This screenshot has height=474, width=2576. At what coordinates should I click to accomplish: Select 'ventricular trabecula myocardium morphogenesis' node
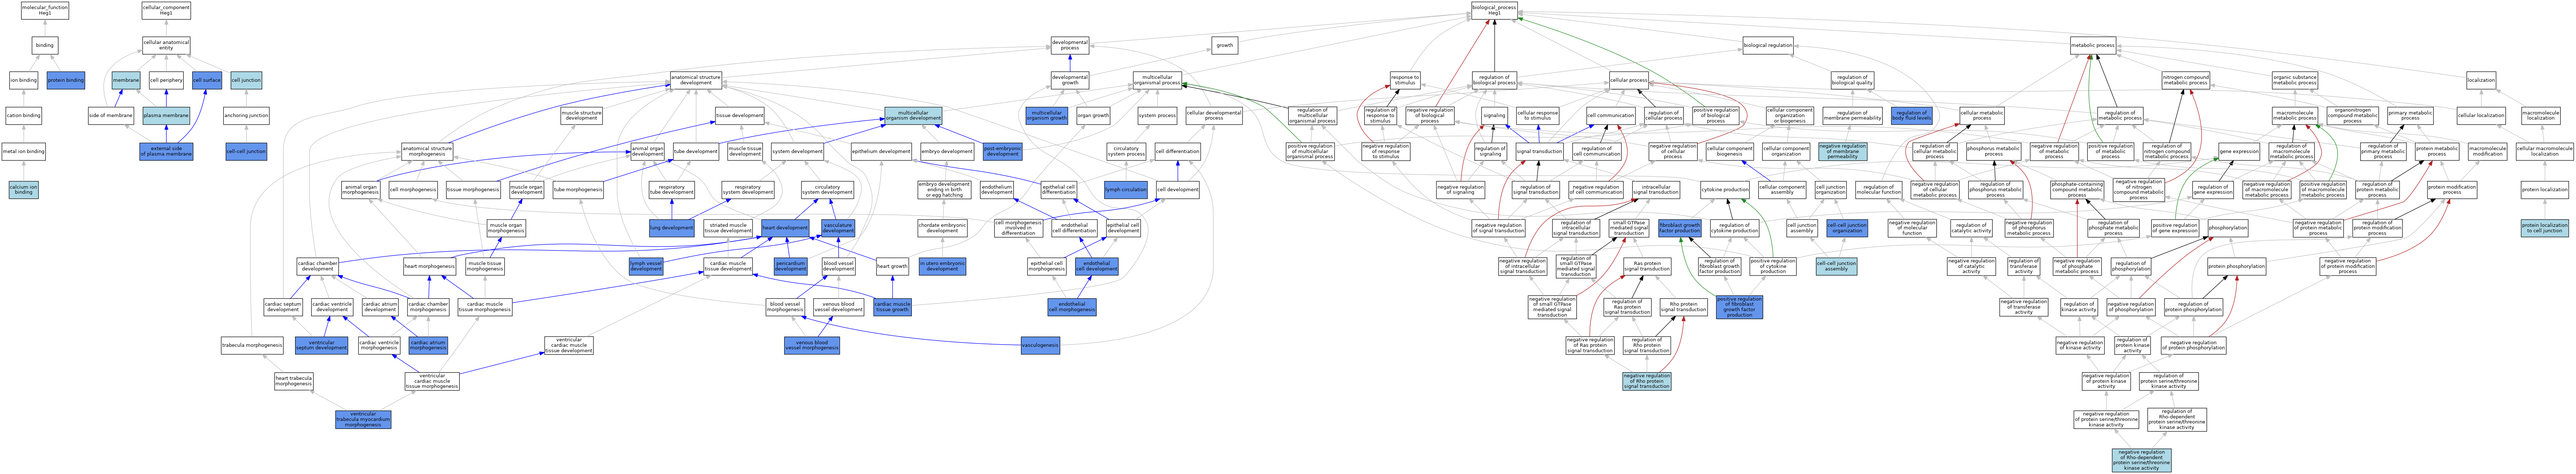pyautogui.click(x=363, y=419)
